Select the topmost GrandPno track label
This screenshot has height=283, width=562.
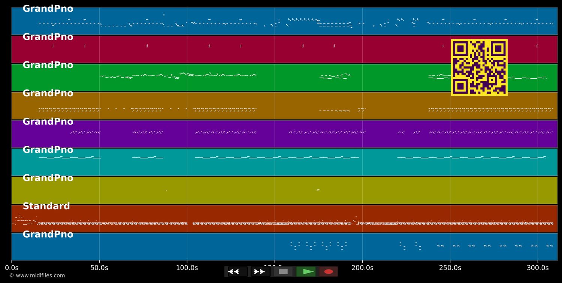(48, 8)
